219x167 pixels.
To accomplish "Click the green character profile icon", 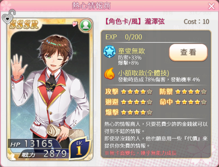I will (86, 25).
